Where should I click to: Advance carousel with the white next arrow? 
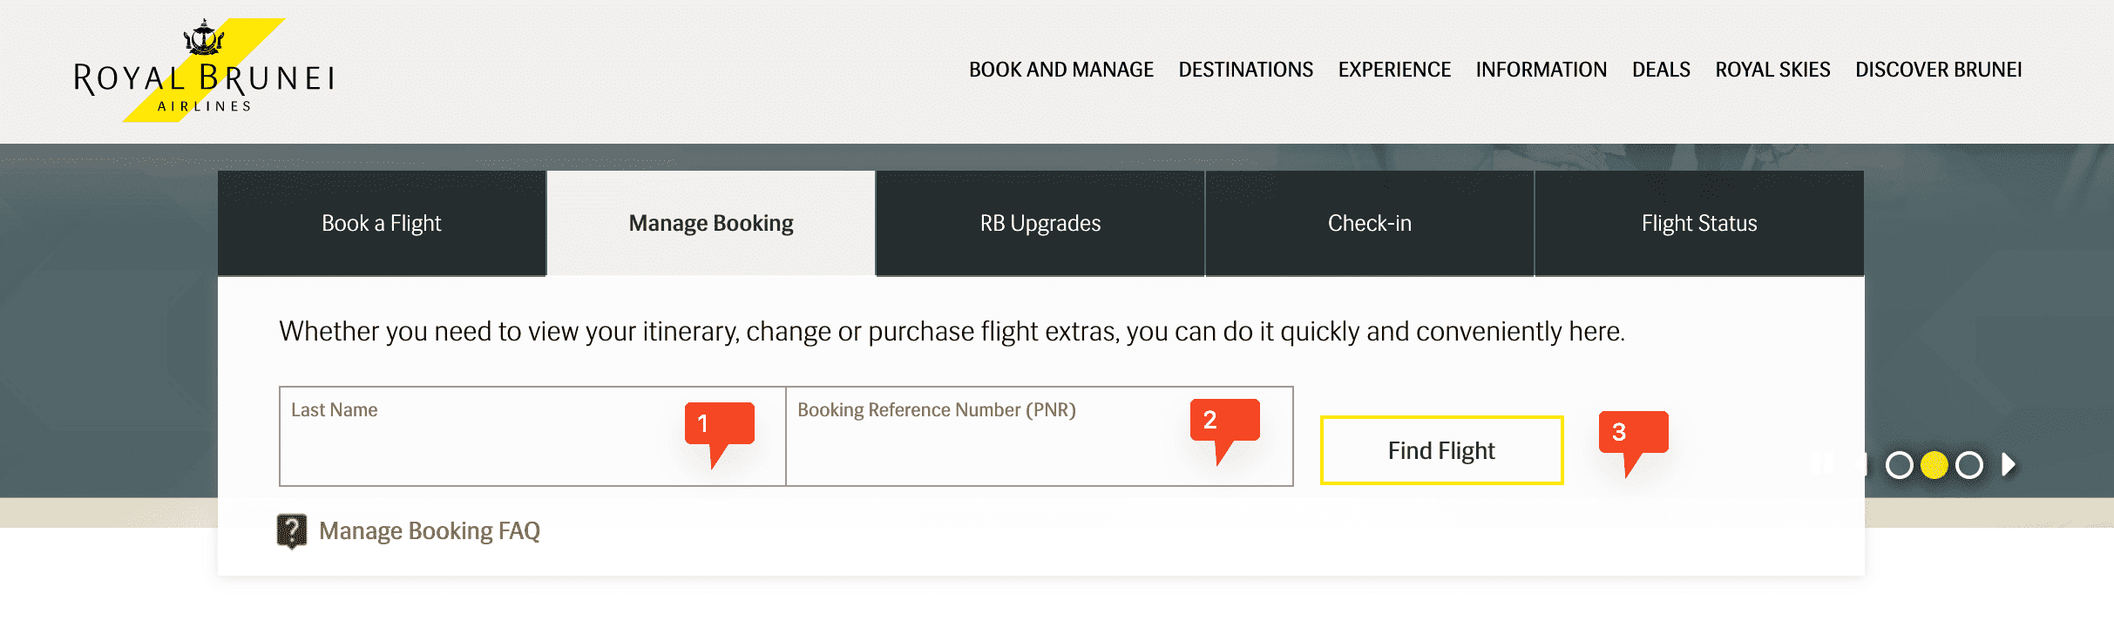click(x=2009, y=465)
